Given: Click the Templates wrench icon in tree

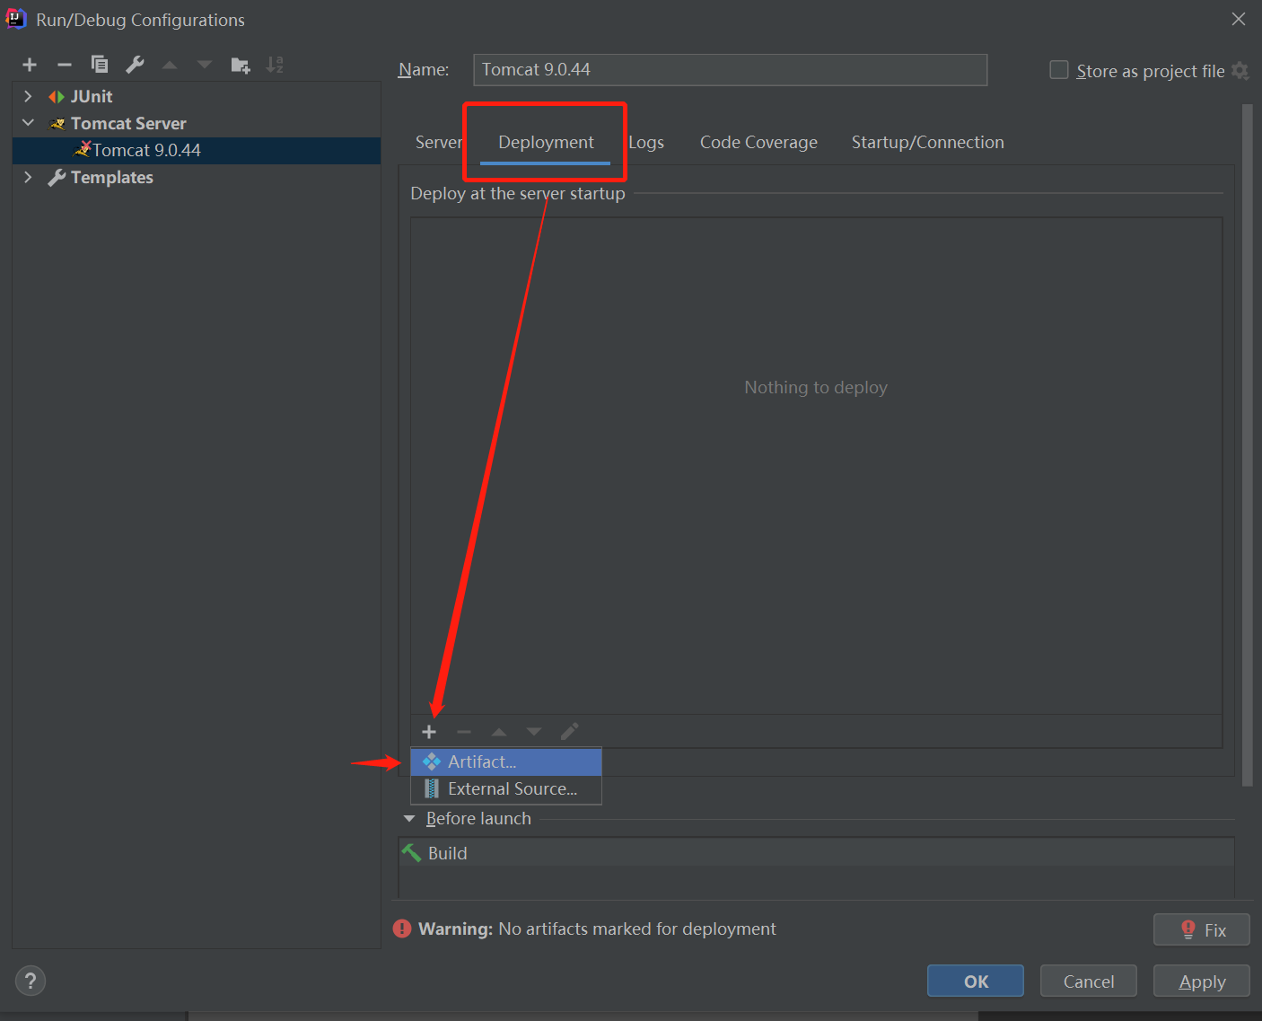Looking at the screenshot, I should 57,178.
